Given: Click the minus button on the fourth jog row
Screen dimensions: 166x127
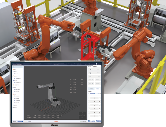Looking at the screenshot, I should coord(89,109).
